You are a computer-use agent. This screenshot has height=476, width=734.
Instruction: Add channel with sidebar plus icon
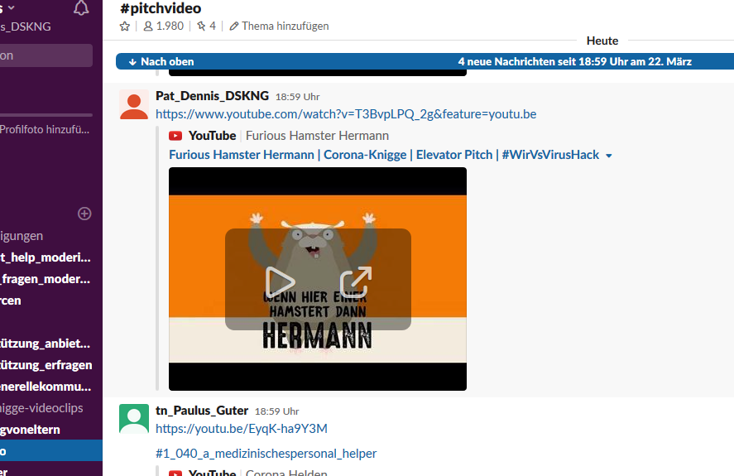[84, 214]
